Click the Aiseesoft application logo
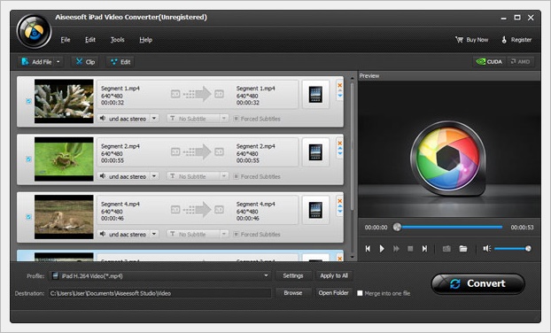The height and width of the screenshot is (333, 551). 34,32
